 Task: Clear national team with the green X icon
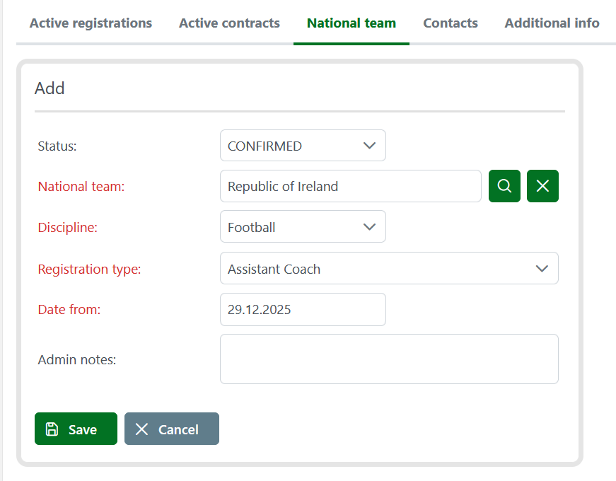542,186
